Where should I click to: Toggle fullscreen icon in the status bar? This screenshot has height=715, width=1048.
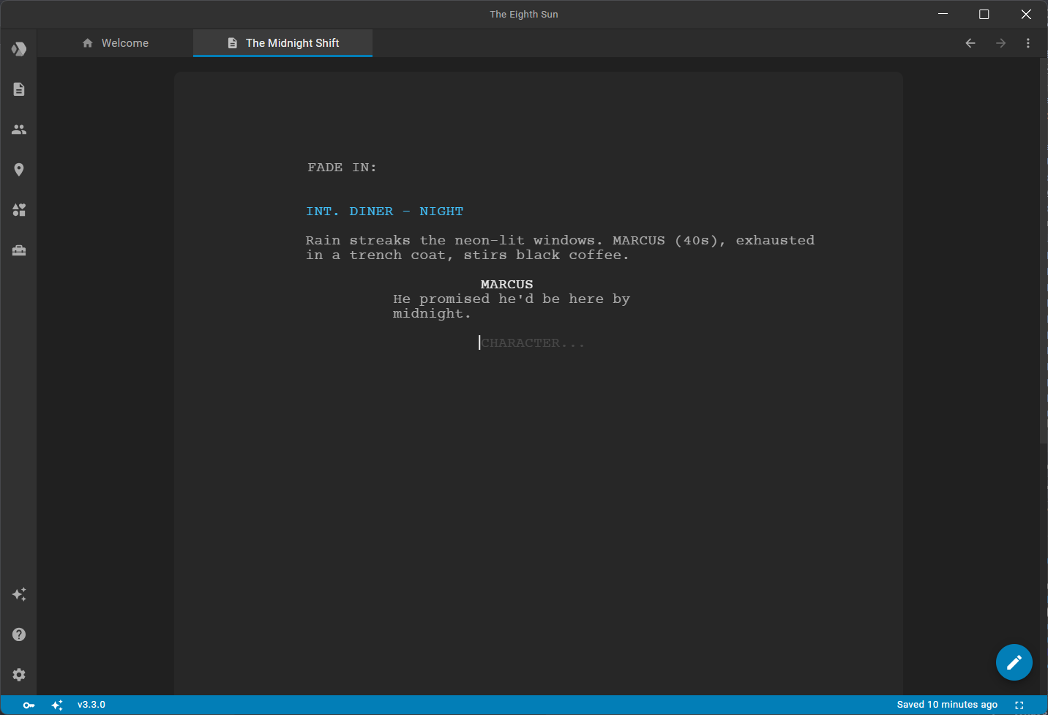click(1019, 705)
